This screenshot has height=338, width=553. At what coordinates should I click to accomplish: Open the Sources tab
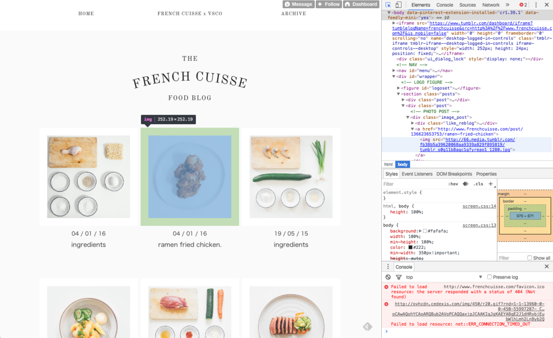click(x=468, y=5)
